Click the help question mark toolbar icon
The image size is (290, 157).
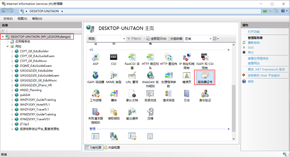click(283, 11)
